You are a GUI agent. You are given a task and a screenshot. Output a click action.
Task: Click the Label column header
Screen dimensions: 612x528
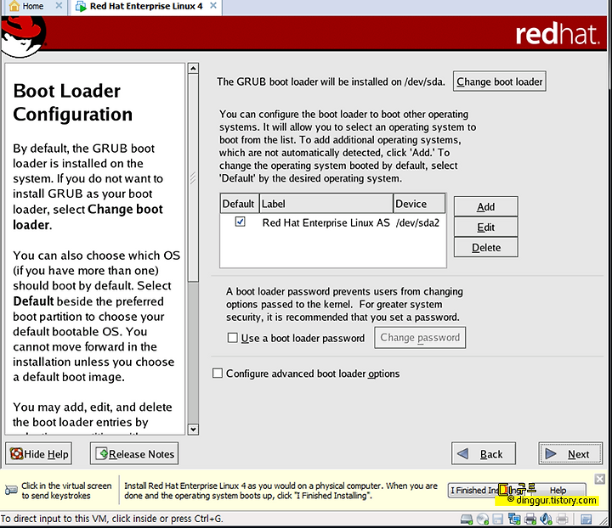coord(326,204)
